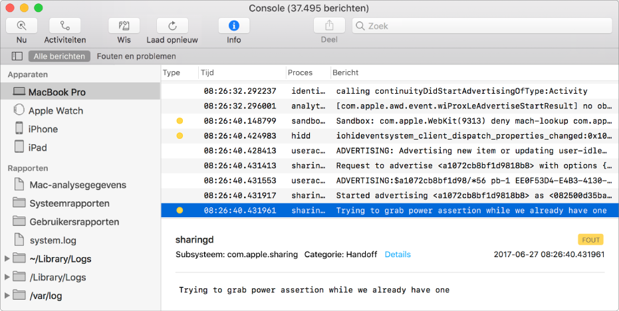Click the Laad opnieuw reload icon

172,26
